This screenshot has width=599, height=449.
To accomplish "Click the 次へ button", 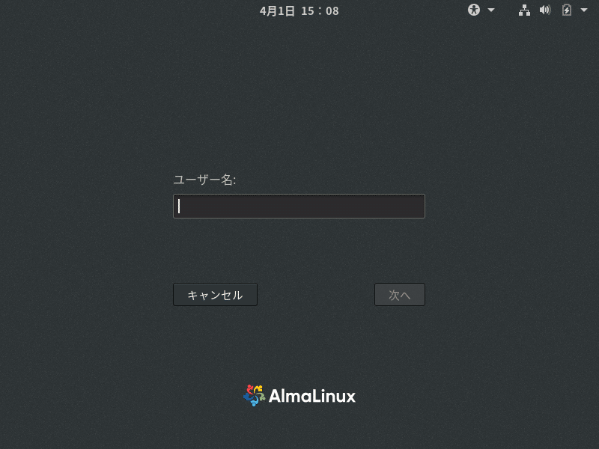I will 400,294.
